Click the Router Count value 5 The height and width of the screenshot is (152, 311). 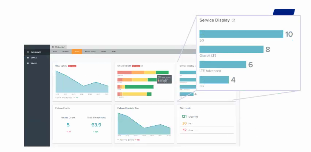click(x=68, y=125)
